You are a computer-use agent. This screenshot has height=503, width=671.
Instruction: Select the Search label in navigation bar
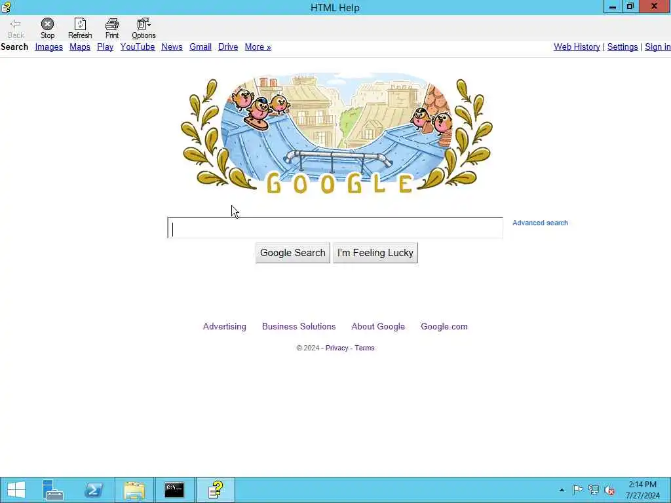tap(14, 47)
